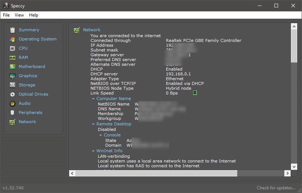302x193 pixels.
Task: Click the network card icon beside Network heading
Action: tap(77, 30)
